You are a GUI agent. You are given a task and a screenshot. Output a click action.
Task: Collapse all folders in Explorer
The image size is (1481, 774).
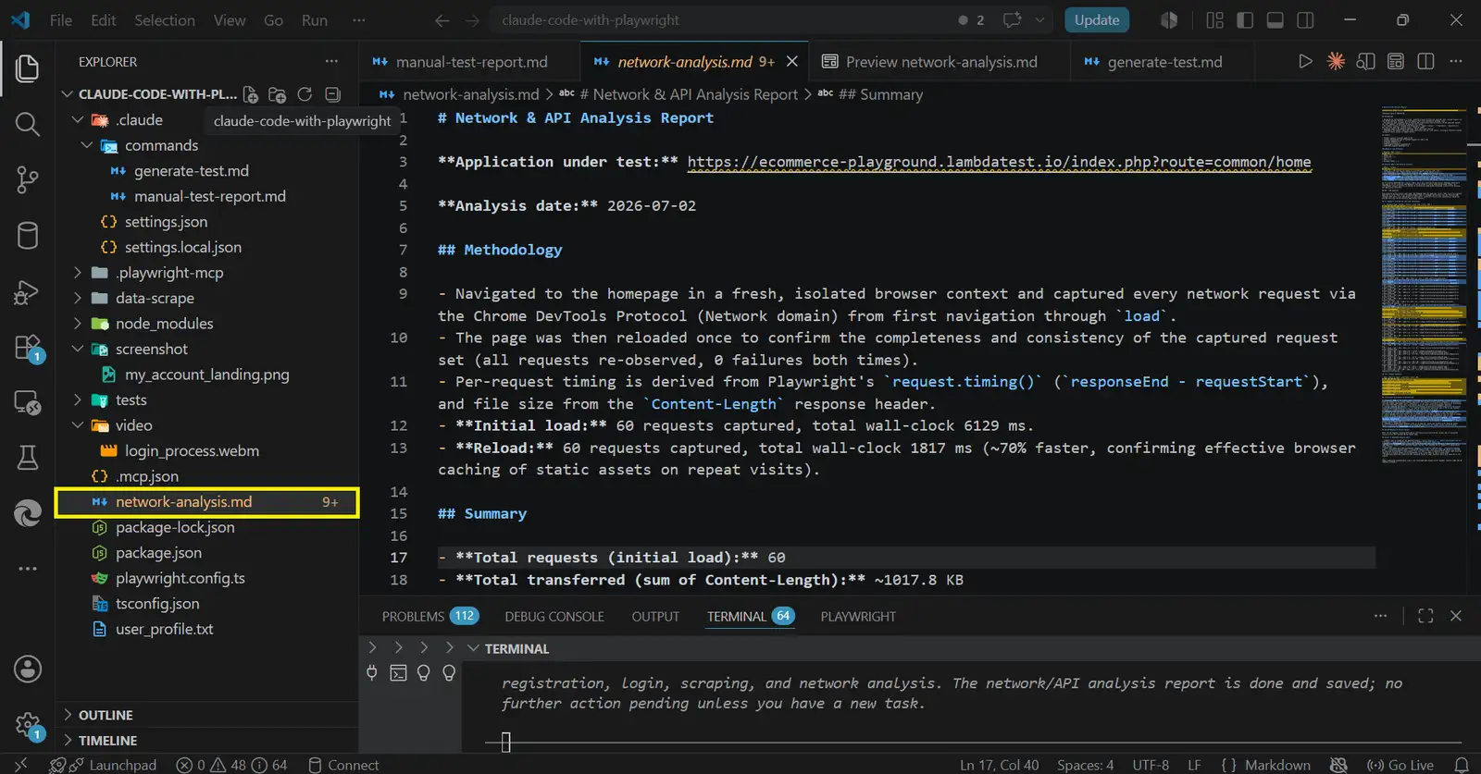[x=333, y=94]
